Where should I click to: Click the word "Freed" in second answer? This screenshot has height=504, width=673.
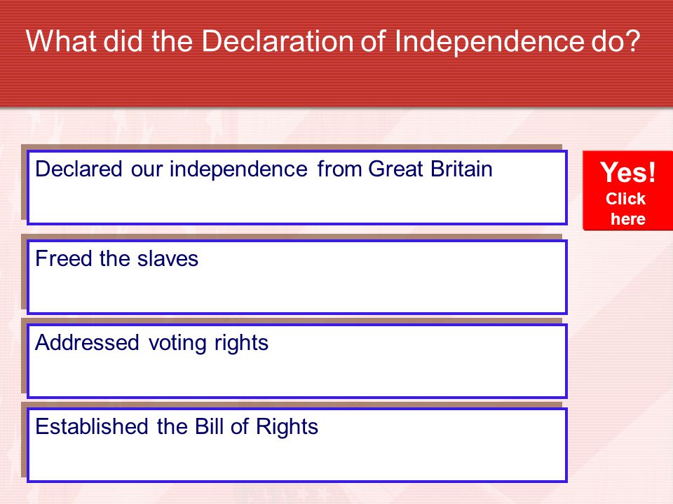[x=64, y=258]
